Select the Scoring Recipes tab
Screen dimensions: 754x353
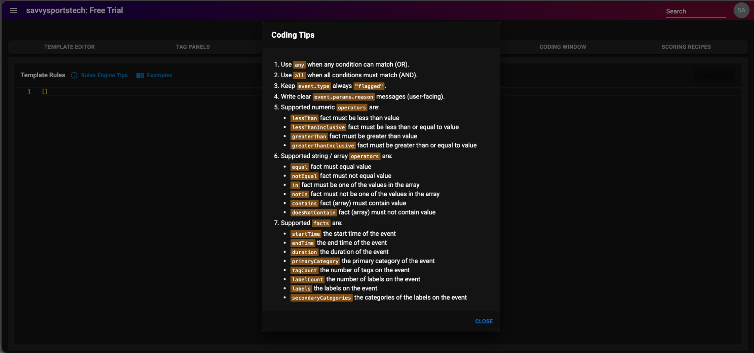pos(686,47)
